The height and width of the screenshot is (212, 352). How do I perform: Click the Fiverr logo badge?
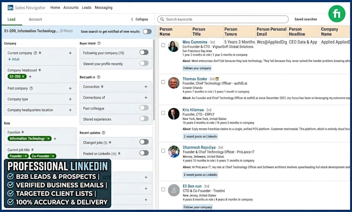337,13
